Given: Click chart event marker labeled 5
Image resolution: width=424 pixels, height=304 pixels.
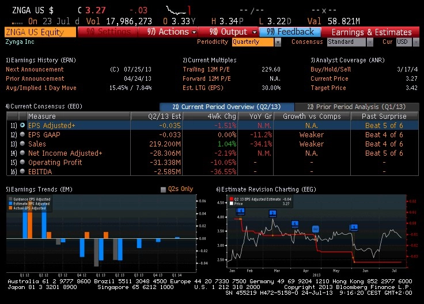Looking at the screenshot, I should (x=295, y=224).
